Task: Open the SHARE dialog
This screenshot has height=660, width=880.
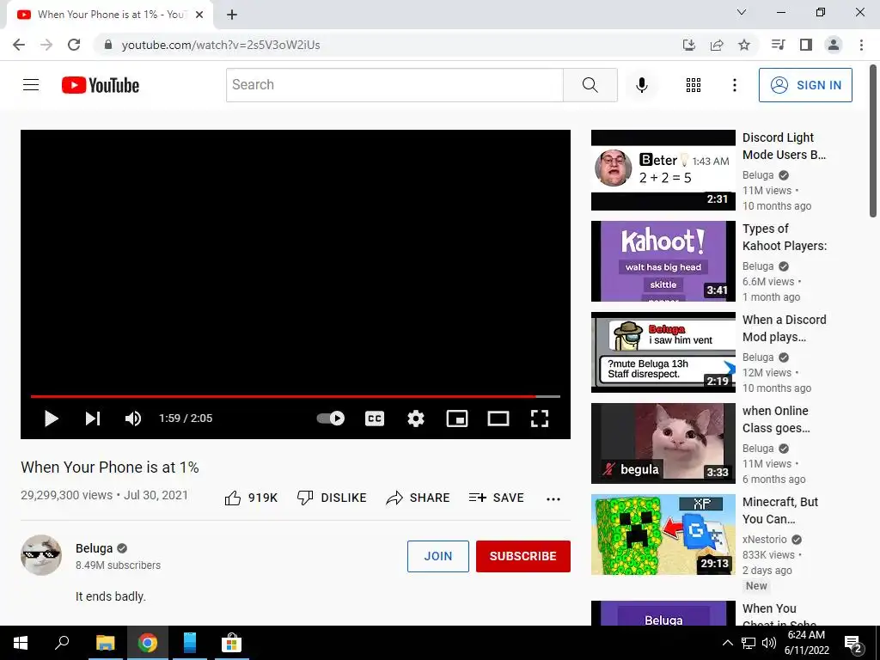Action: coord(419,498)
